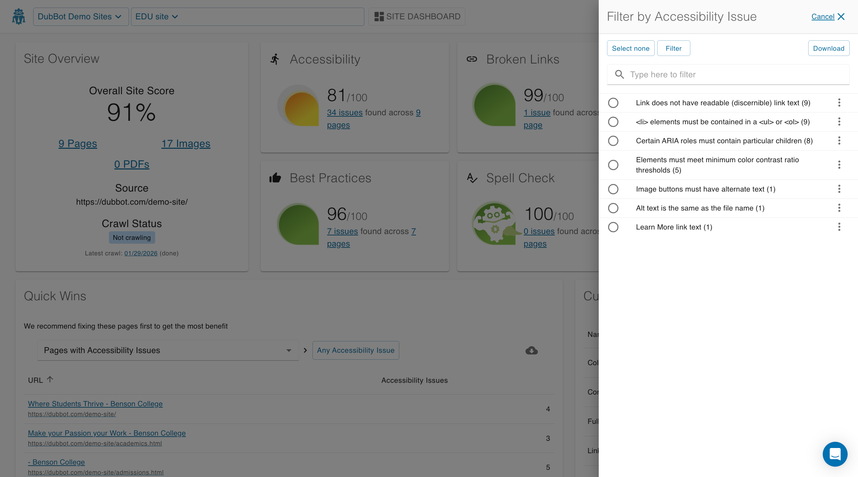Click the cloud download icon in Quick Wins
Viewport: 858px width, 477px height.
coord(531,350)
